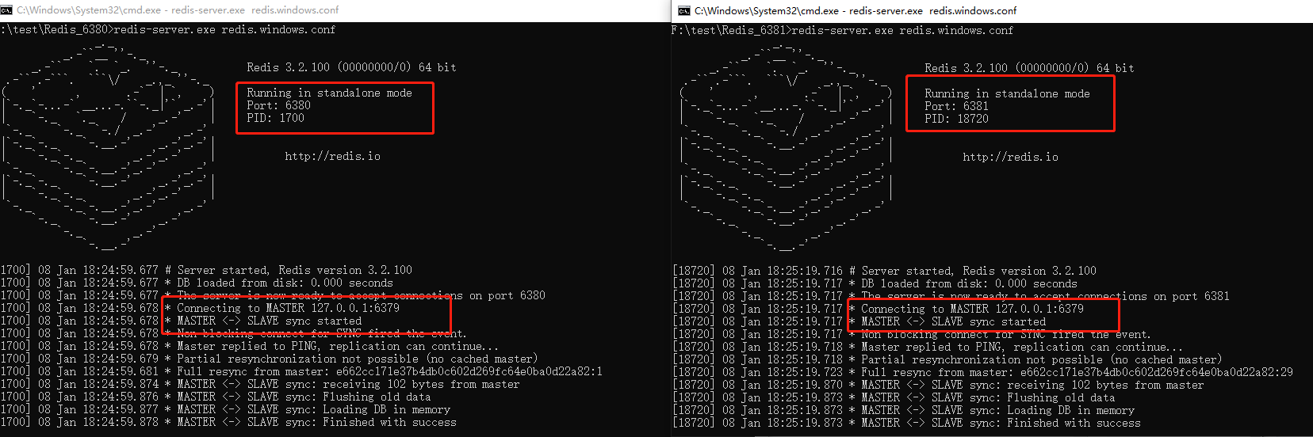Click the 'Port: 6380' text
This screenshot has height=437, width=1313.
(x=278, y=106)
